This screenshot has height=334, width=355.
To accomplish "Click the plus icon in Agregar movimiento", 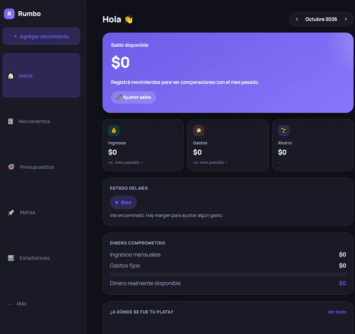I will click(15, 36).
